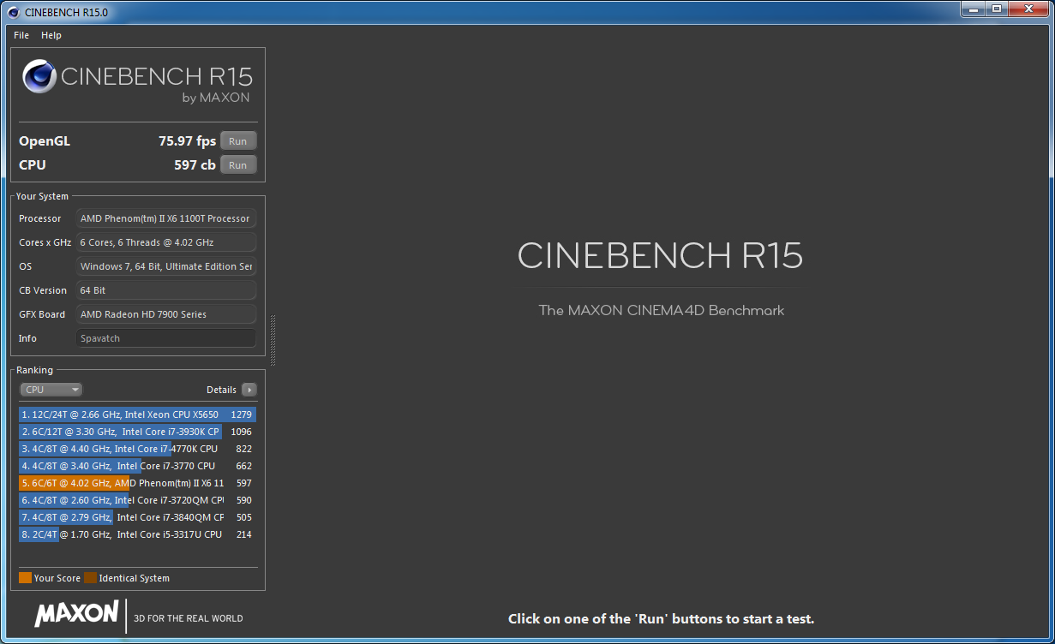Click the Info field containing Spavatch
Viewport: 1055px width, 644px height.
tap(166, 338)
